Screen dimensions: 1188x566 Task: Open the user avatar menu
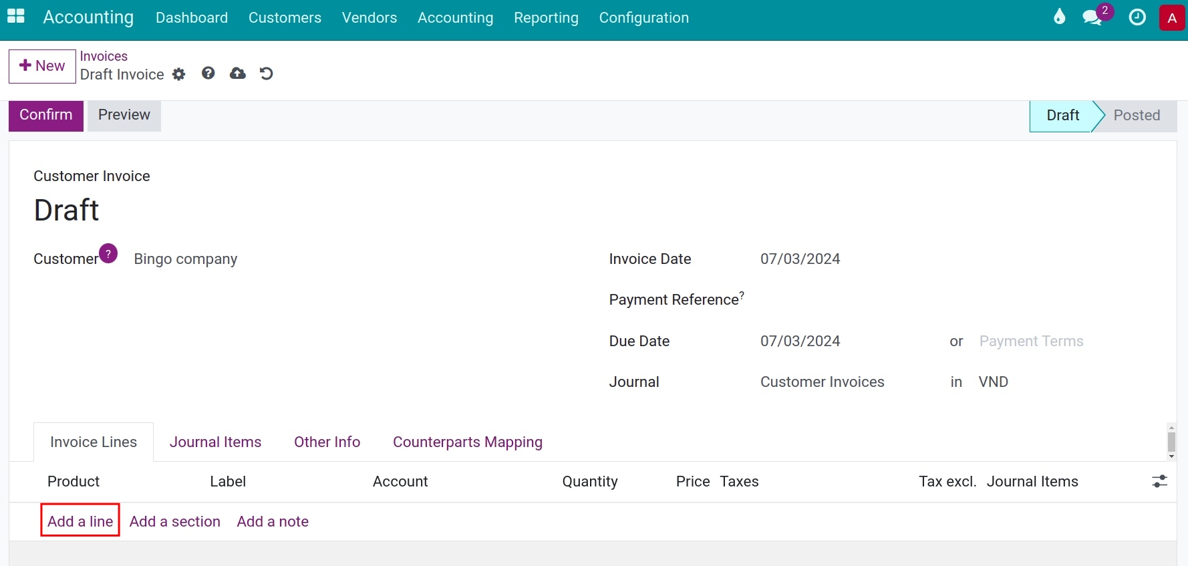point(1172,18)
